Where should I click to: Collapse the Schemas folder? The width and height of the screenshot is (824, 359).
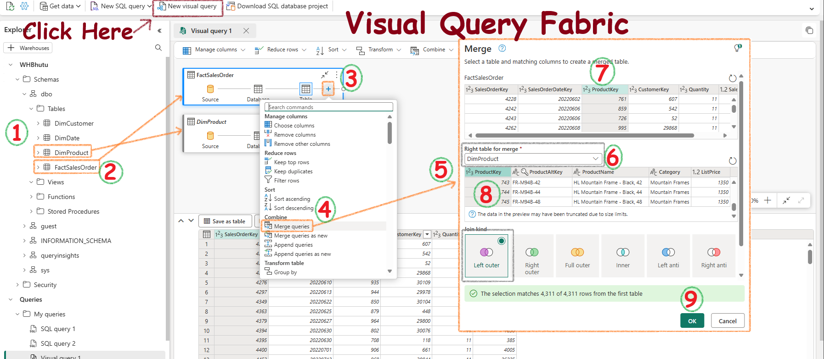[17, 79]
